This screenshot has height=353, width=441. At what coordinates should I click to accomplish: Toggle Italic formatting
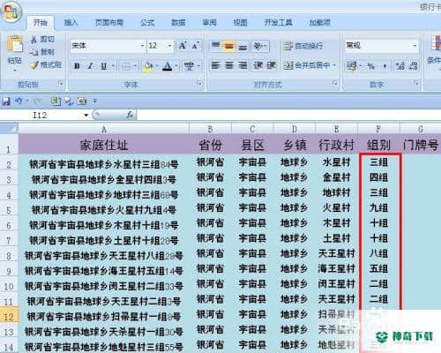(91, 66)
